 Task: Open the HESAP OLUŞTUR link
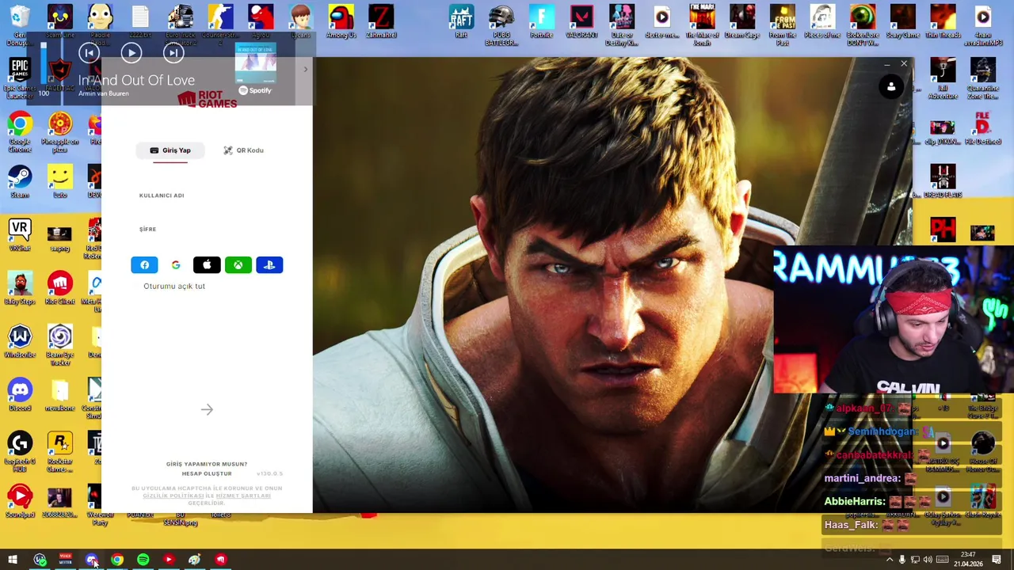pyautogui.click(x=207, y=473)
